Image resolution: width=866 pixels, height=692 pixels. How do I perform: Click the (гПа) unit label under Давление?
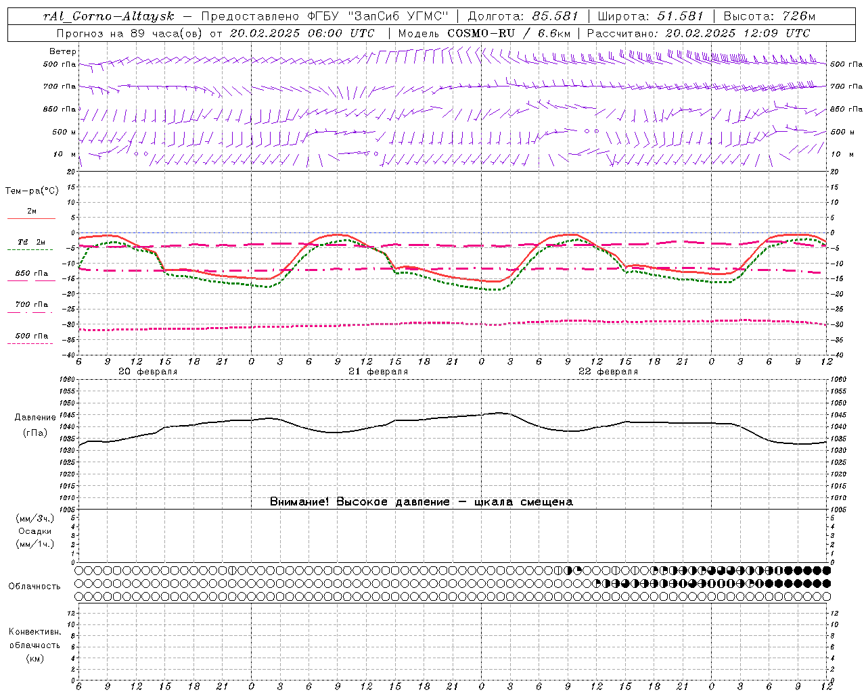click(35, 432)
